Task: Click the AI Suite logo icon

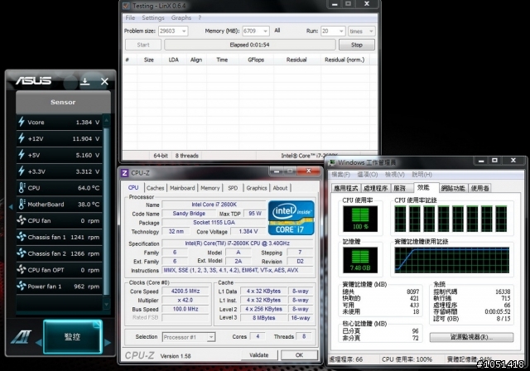Action: point(22,336)
